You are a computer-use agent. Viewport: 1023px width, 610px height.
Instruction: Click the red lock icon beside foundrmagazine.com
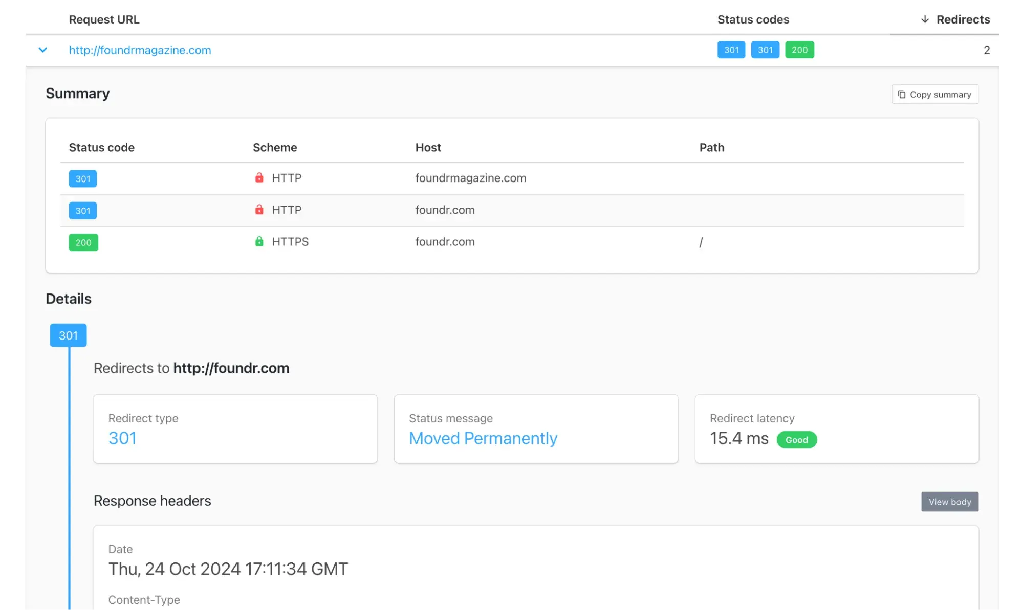point(259,177)
